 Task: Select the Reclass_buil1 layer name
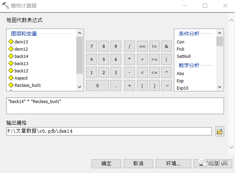click(28, 85)
